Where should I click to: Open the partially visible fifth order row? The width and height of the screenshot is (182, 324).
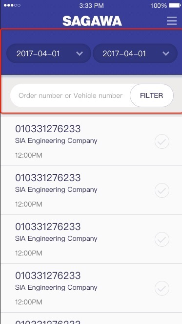pyautogui.click(x=91, y=318)
